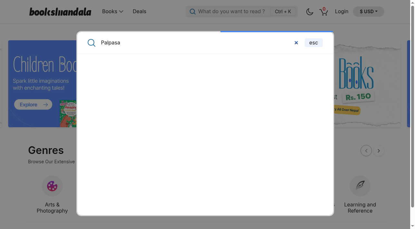Open Learning and Reference genre icon
415x229 pixels.
coord(360,186)
